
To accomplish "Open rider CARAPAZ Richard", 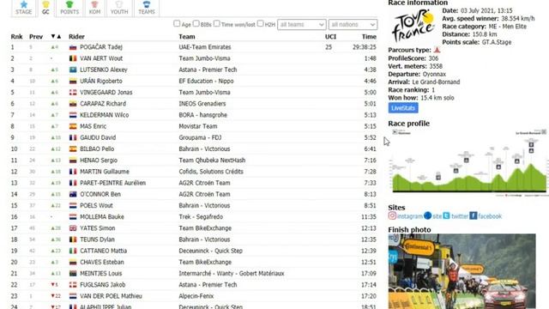I will coord(103,104).
